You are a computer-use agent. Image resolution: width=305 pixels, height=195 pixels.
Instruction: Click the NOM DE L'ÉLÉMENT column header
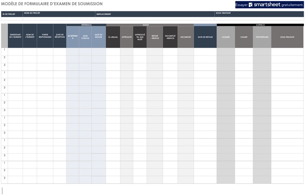pyautogui.click(x=30, y=36)
